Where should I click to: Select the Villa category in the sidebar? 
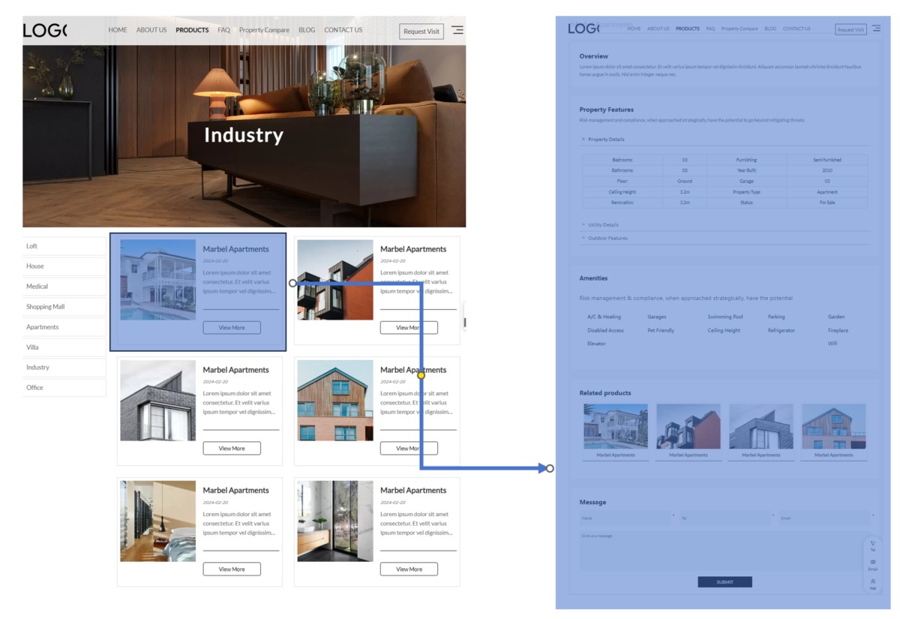64,347
